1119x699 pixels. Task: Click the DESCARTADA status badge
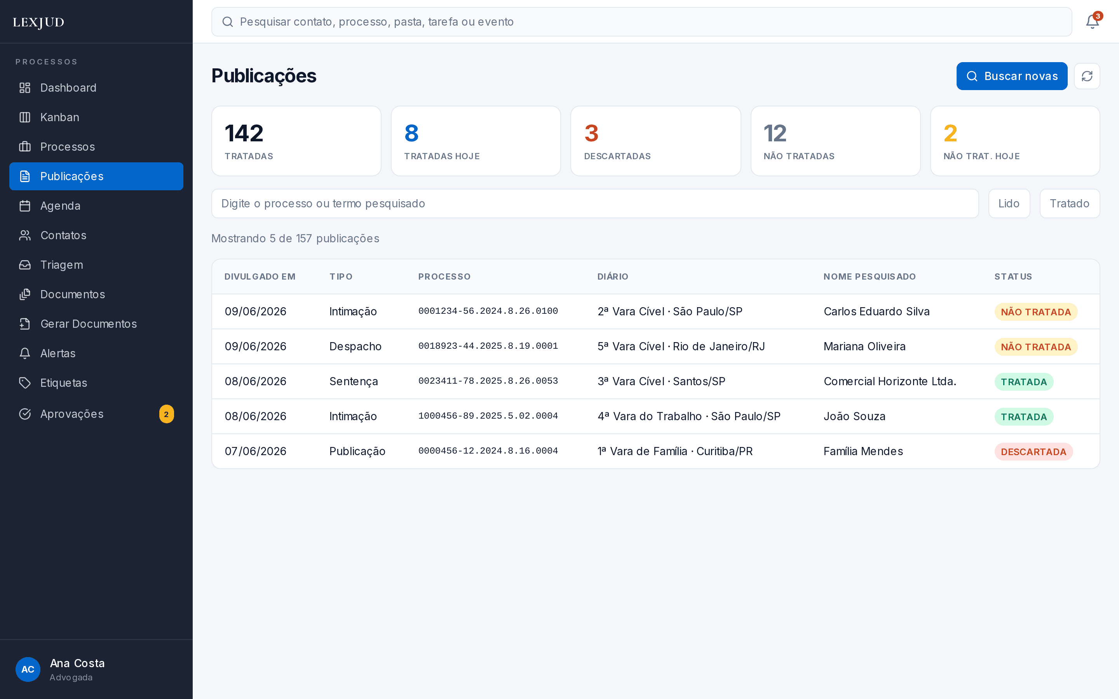pyautogui.click(x=1034, y=452)
